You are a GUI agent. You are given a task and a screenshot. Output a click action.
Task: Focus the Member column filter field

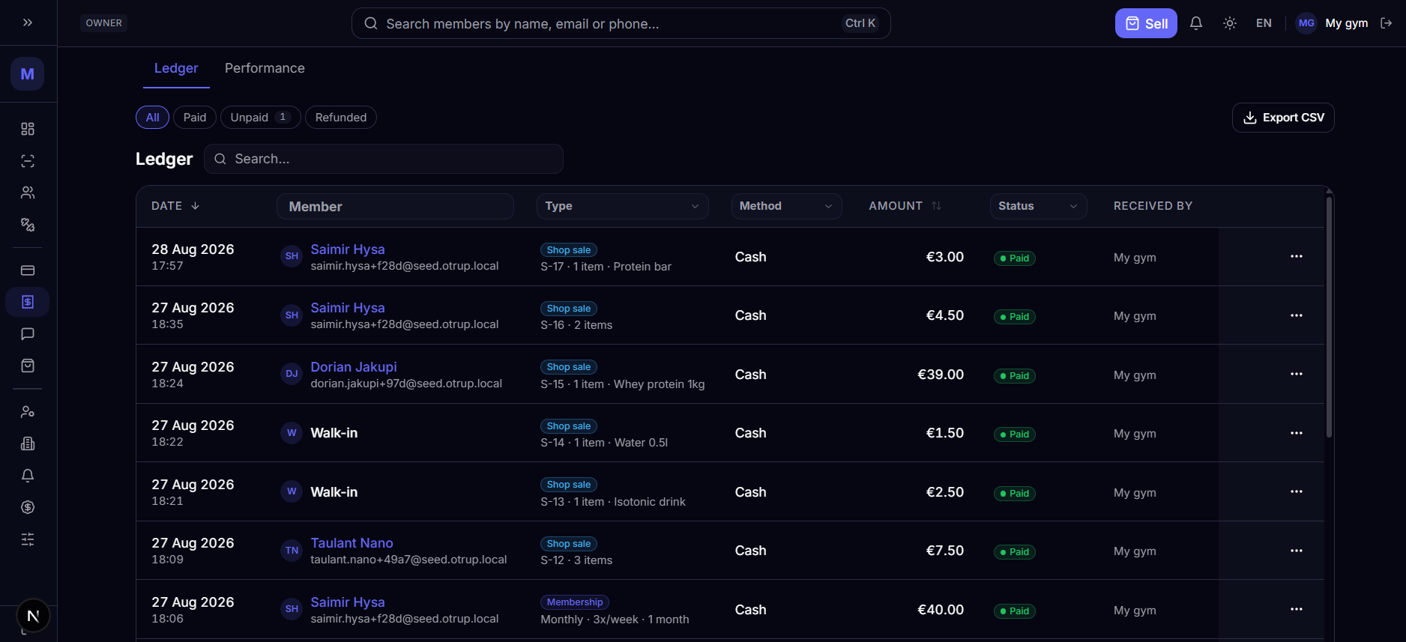pyautogui.click(x=395, y=206)
